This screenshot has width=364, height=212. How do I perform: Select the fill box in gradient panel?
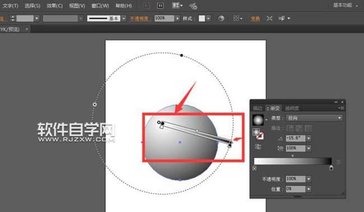[256, 132]
